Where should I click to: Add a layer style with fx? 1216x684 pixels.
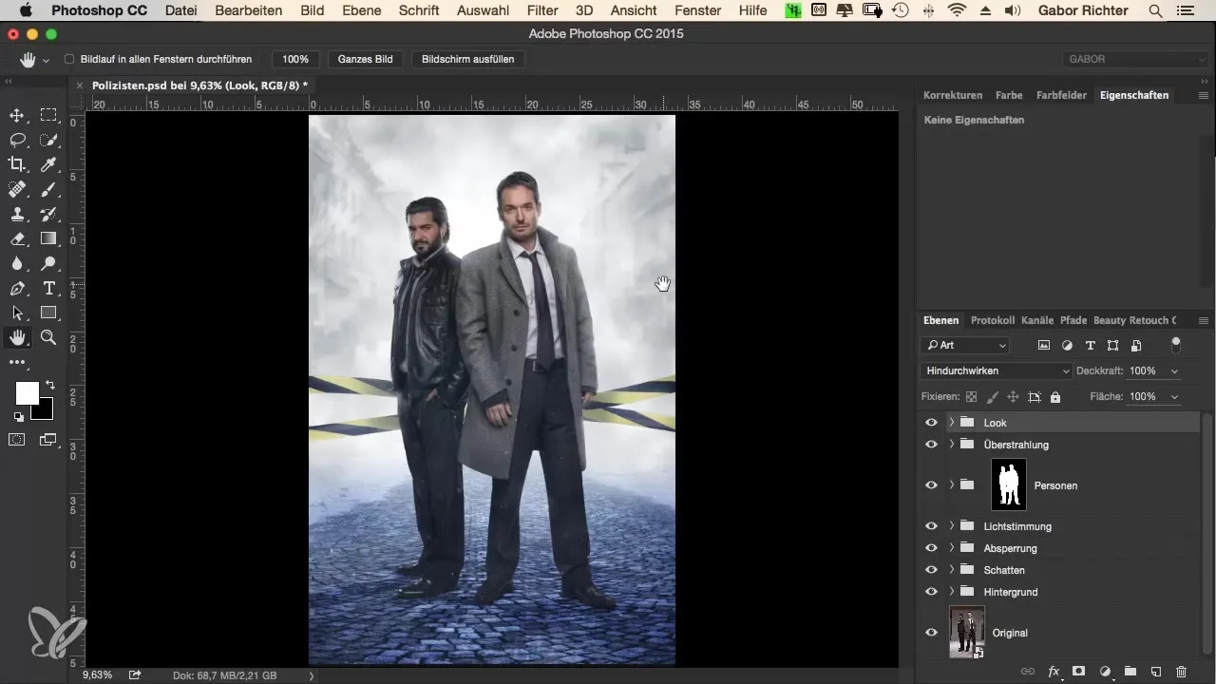tap(1054, 671)
